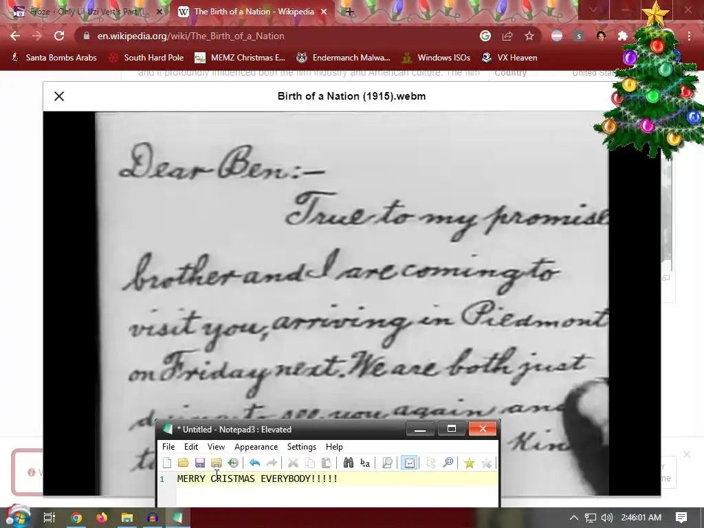Click the folder icon right of Save in Notepad3
Image resolution: width=704 pixels, height=528 pixels.
click(x=217, y=463)
